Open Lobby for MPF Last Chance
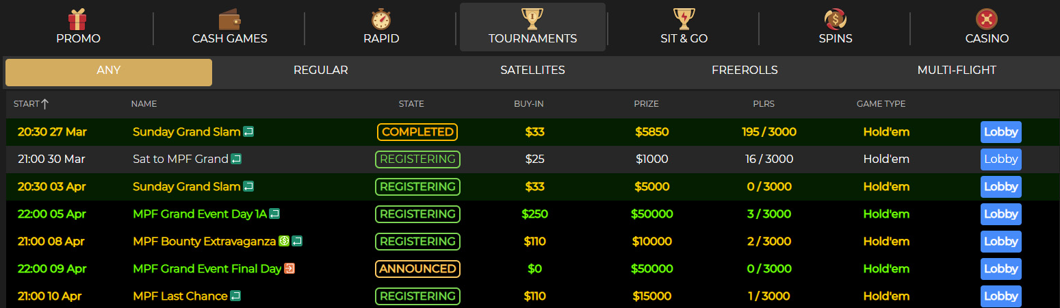The width and height of the screenshot is (1060, 308). (1001, 296)
